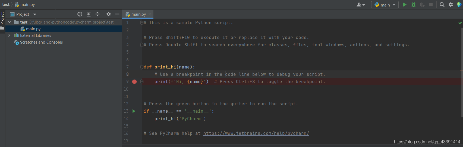Viewport: 463px width, 147px height.
Task: Click the run gutter arrow on line 13
Action: [x=134, y=111]
